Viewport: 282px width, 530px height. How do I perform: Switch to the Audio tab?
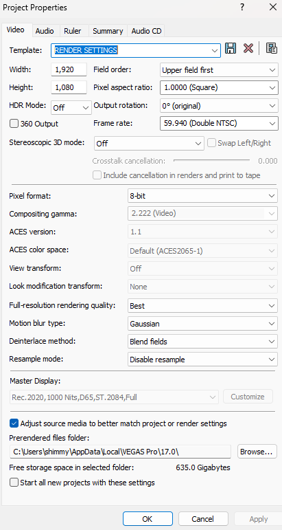pyautogui.click(x=45, y=31)
